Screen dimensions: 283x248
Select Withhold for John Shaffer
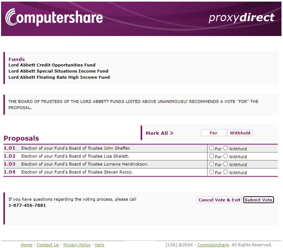point(226,149)
